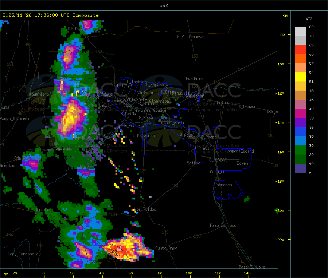Select the 'Carmensa' map label
Viewport: 328px width, 278px height.
coord(223,185)
